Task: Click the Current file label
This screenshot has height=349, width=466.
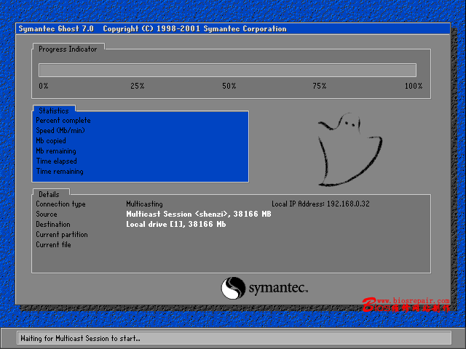Action: point(53,244)
